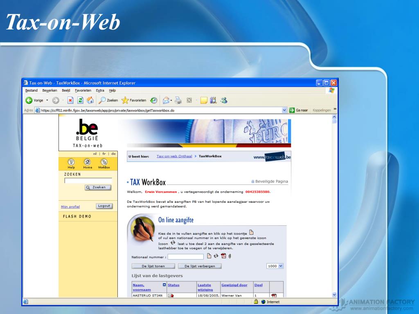
Task: Click the Internet zone indicator in status bar
Action: tap(270, 302)
